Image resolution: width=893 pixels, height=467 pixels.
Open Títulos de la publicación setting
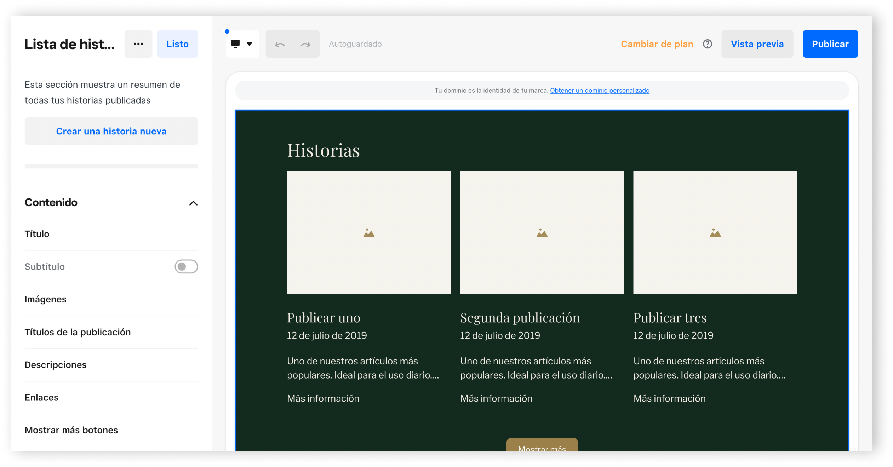(111, 332)
